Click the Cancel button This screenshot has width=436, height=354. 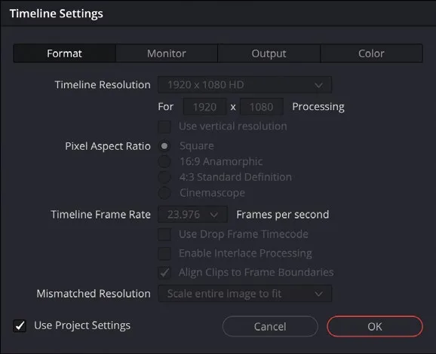click(270, 327)
